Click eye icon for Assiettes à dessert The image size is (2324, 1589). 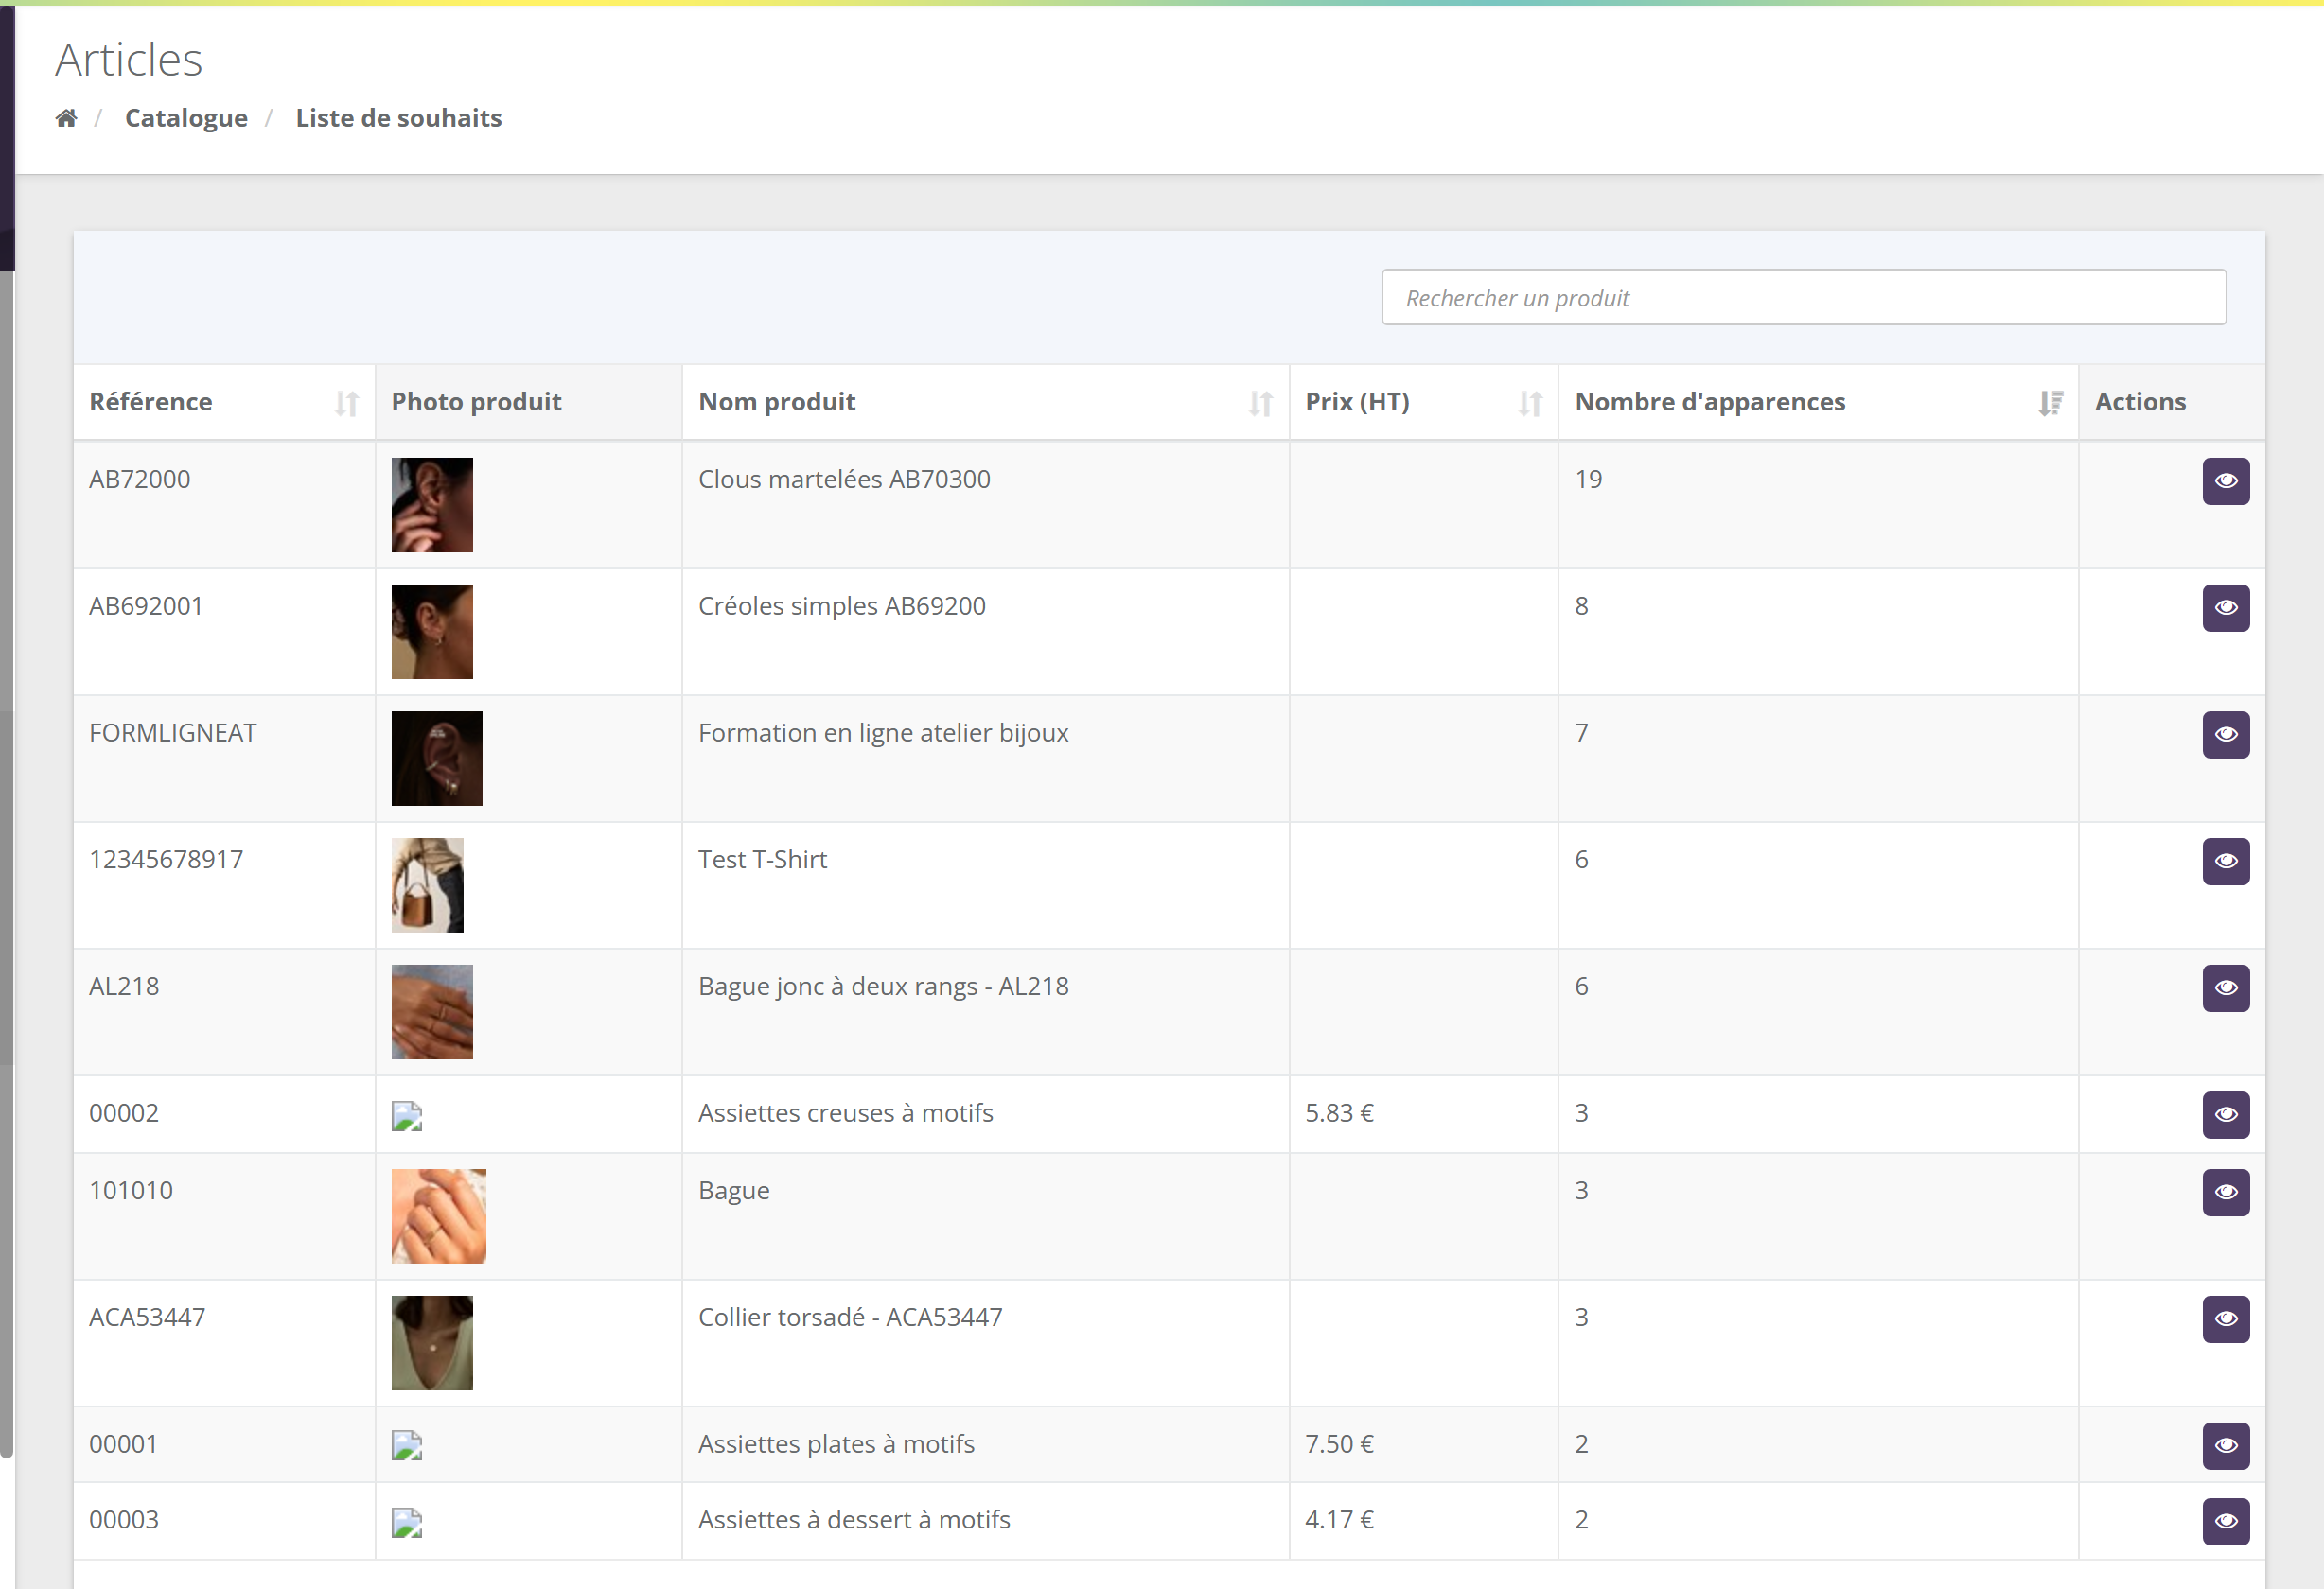2225,1521
